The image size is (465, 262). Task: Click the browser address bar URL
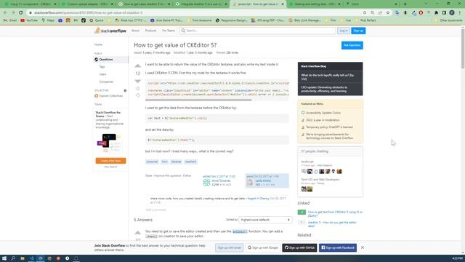click(89, 13)
